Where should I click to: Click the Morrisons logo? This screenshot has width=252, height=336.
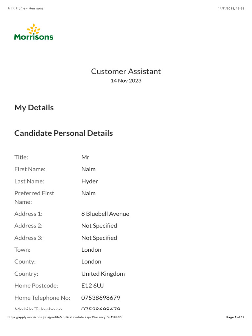click(x=33, y=32)
